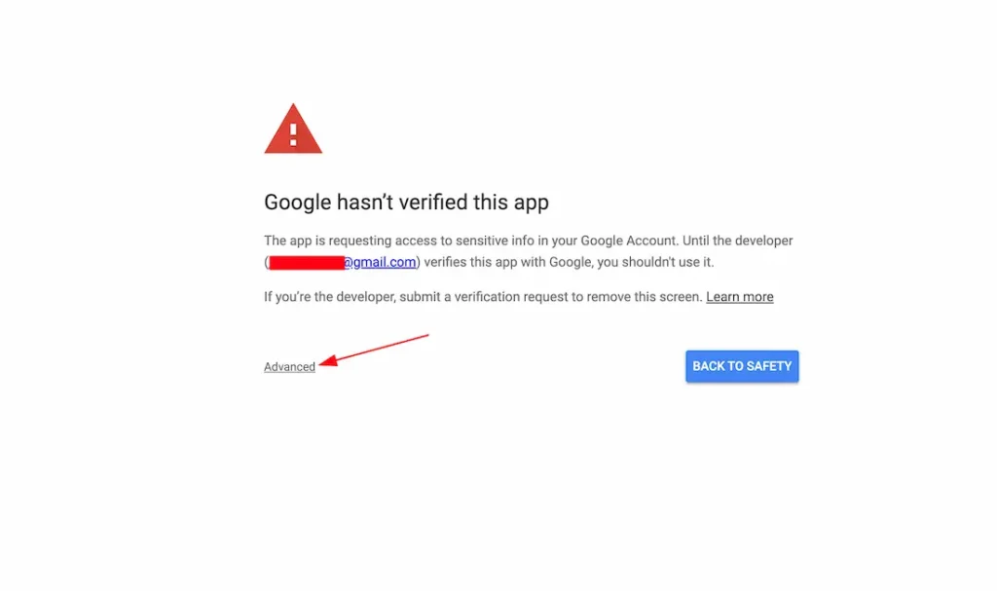Open the Advanced link
The width and height of the screenshot is (997, 591).
pyautogui.click(x=289, y=367)
